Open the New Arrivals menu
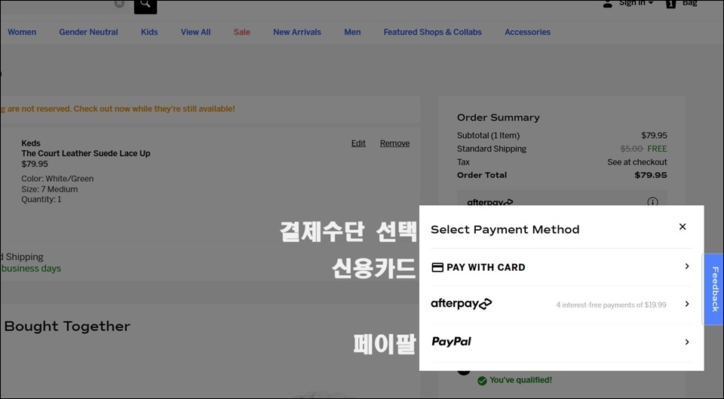The width and height of the screenshot is (724, 399). pos(297,32)
